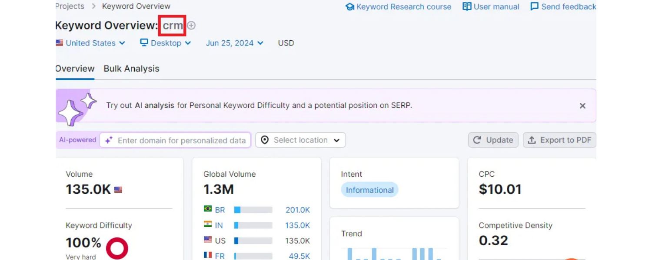
Task: Open the Desktop device dropdown
Action: [x=166, y=43]
